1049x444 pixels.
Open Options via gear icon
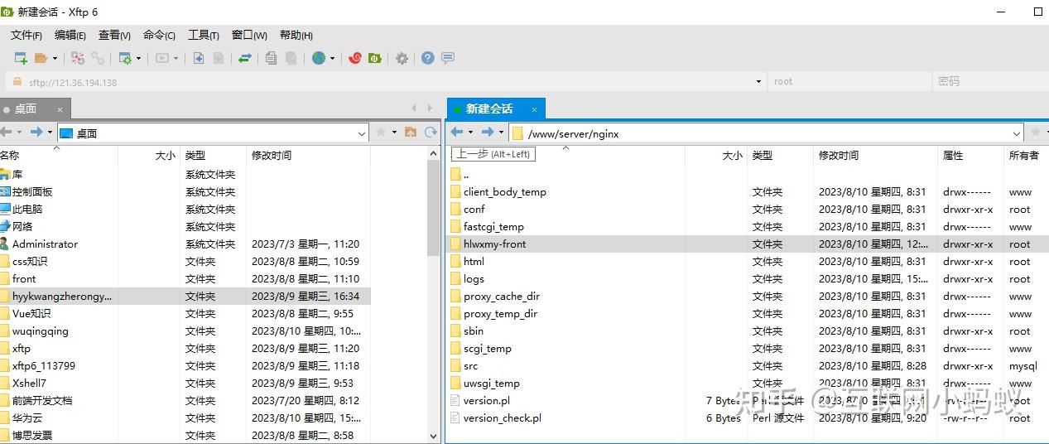click(x=402, y=58)
